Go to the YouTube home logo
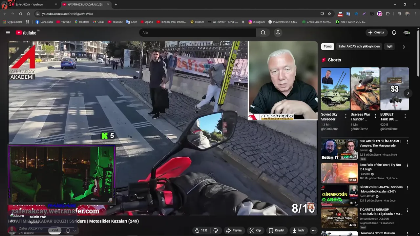 (26, 32)
